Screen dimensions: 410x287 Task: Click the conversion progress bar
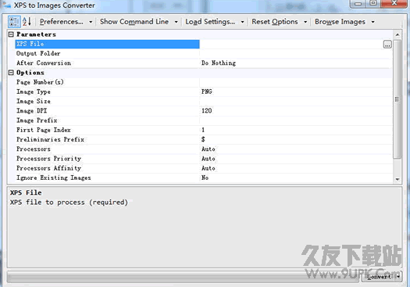click(x=183, y=277)
